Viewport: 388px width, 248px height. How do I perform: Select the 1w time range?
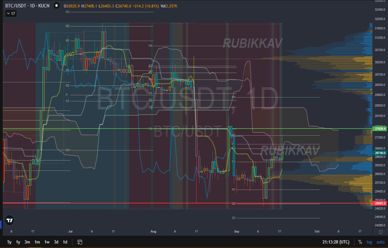pos(47,242)
